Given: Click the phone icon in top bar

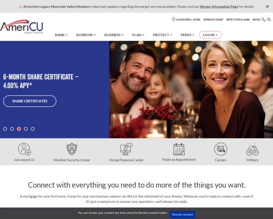Looking at the screenshot, I should click(264, 20).
